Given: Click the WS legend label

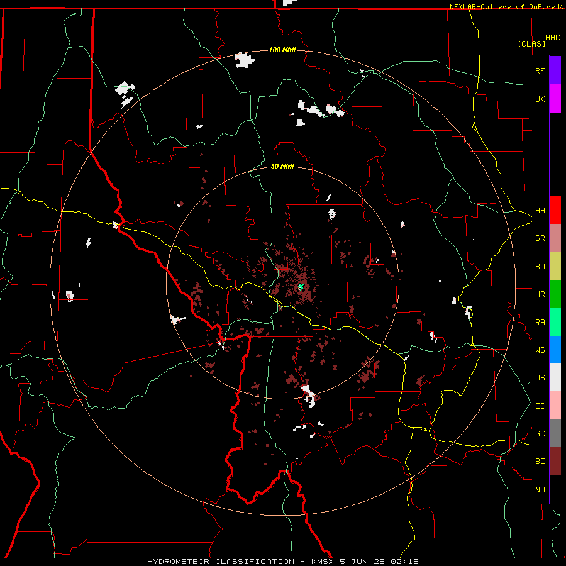Looking at the screenshot, I should [x=540, y=350].
